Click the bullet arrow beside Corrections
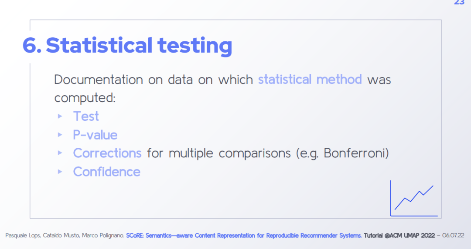This screenshot has width=471, height=249. pos(60,153)
